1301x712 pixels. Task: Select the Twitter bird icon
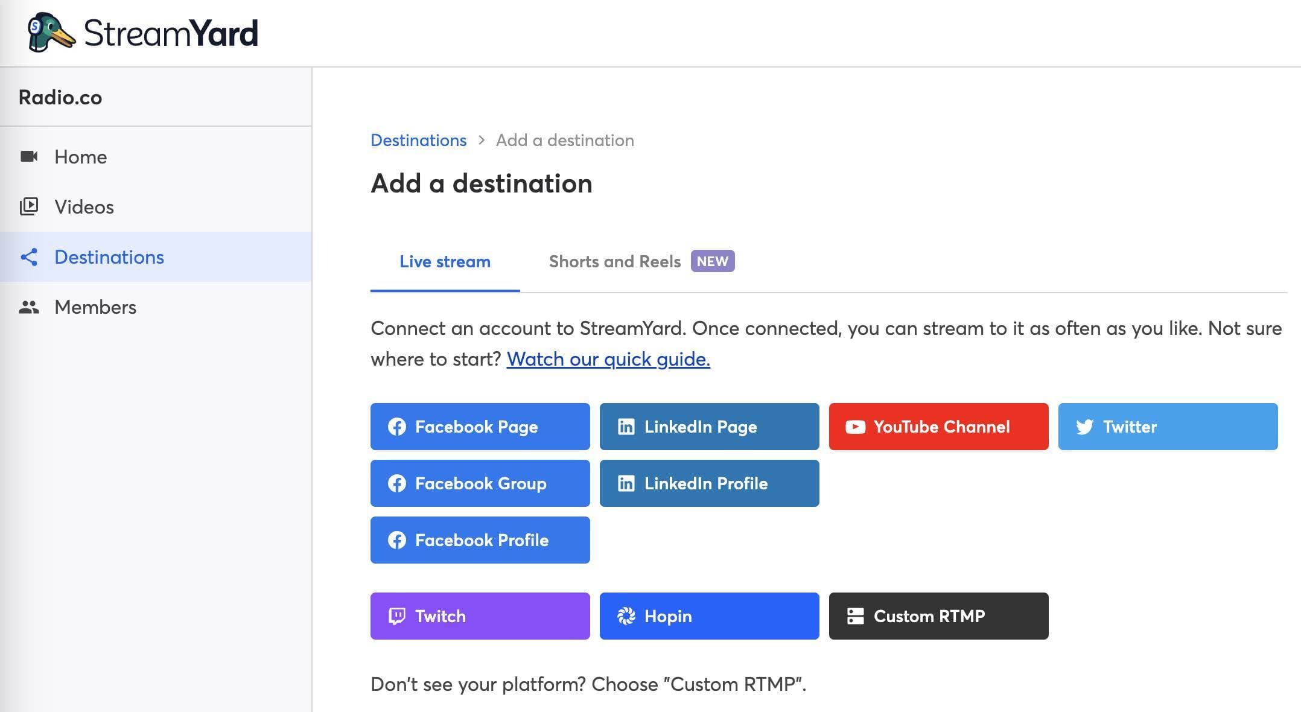1084,427
